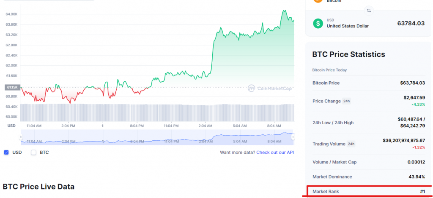Click the Bitcoin Price $63,784.03 value
The image size is (433, 198).
tap(413, 83)
